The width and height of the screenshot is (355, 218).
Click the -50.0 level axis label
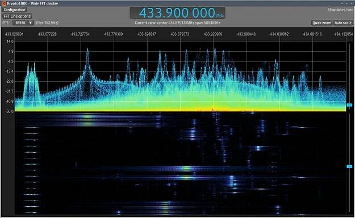(x=10, y=111)
